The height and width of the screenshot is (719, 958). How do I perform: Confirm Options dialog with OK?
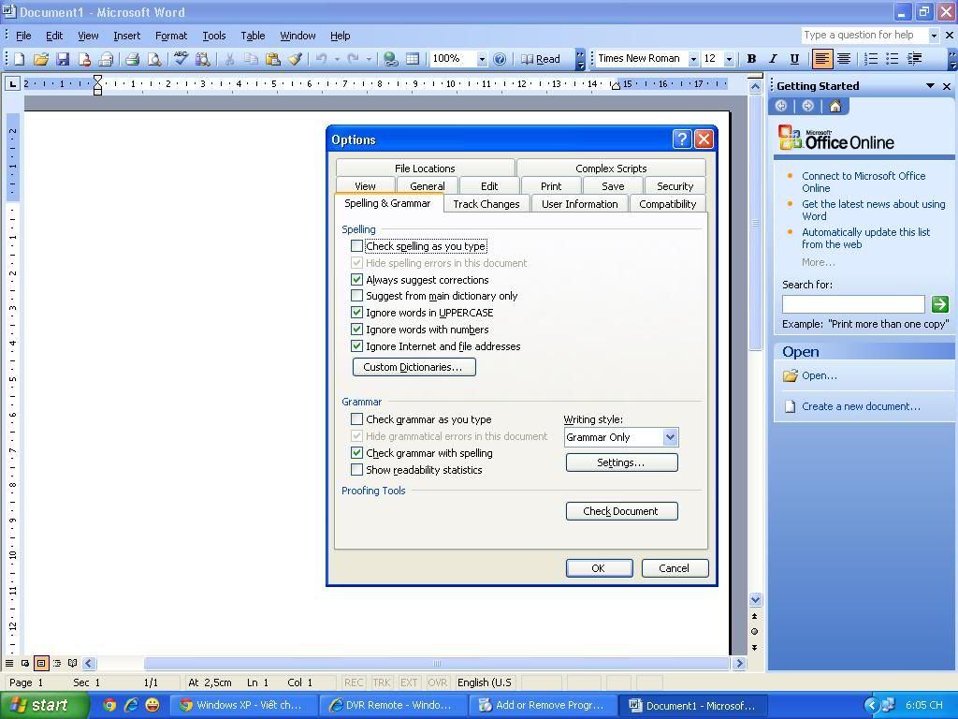pyautogui.click(x=599, y=568)
